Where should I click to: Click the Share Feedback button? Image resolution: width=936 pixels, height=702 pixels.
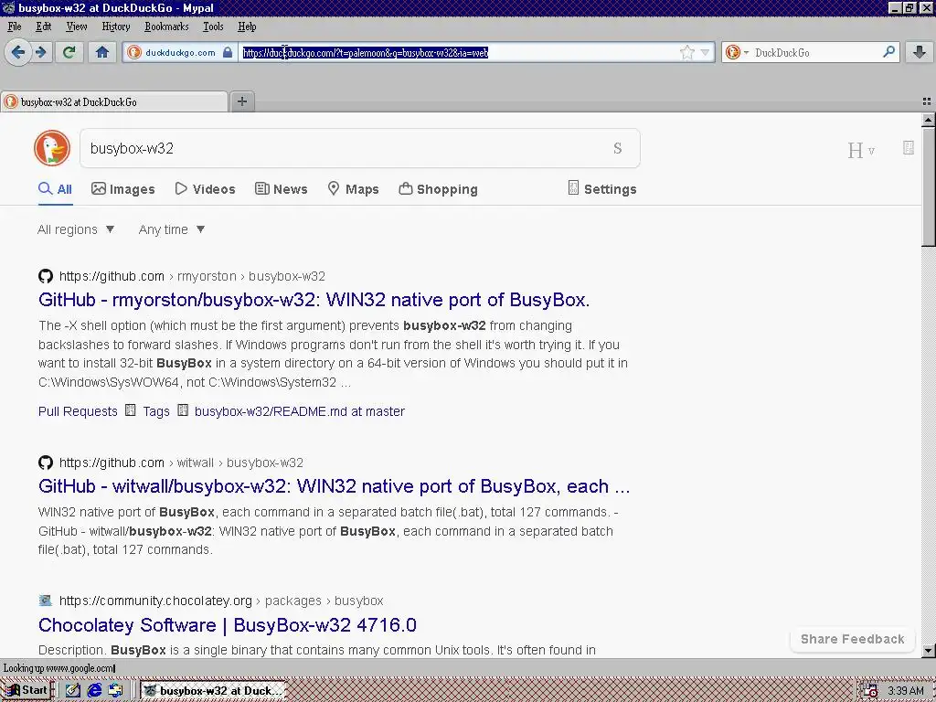tap(853, 639)
